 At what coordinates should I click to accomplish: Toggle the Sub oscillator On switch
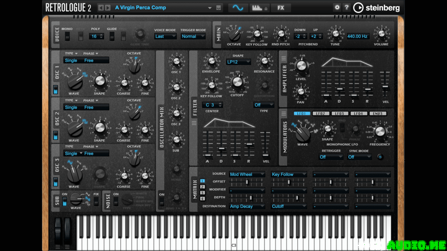pos(65,201)
